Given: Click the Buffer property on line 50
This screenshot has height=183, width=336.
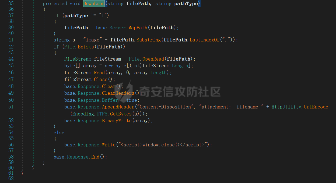Looking at the screenshot, I should tap(110, 100).
